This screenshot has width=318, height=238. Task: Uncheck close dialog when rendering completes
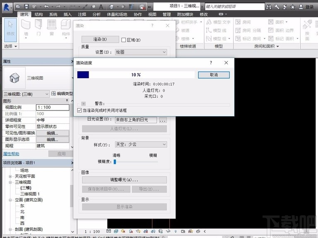click(x=79, y=111)
